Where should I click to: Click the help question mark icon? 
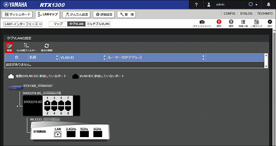196,5
